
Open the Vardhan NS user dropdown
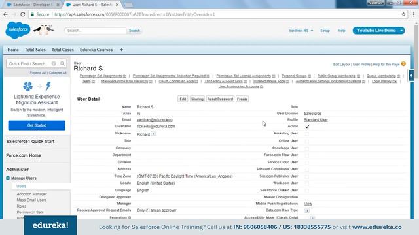pyautogui.click(x=301, y=31)
